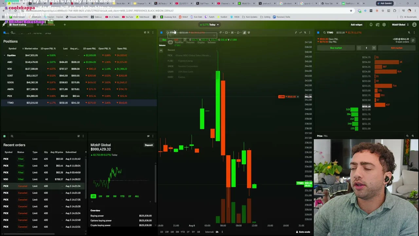This screenshot has width=419, height=236.
Task: Click the order ticket symbol search icon
Action: [324, 32]
